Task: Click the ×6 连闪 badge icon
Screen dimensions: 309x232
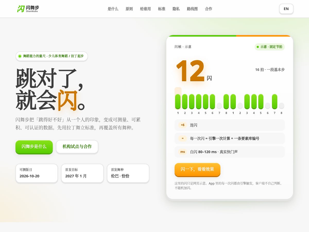Action: (183, 125)
